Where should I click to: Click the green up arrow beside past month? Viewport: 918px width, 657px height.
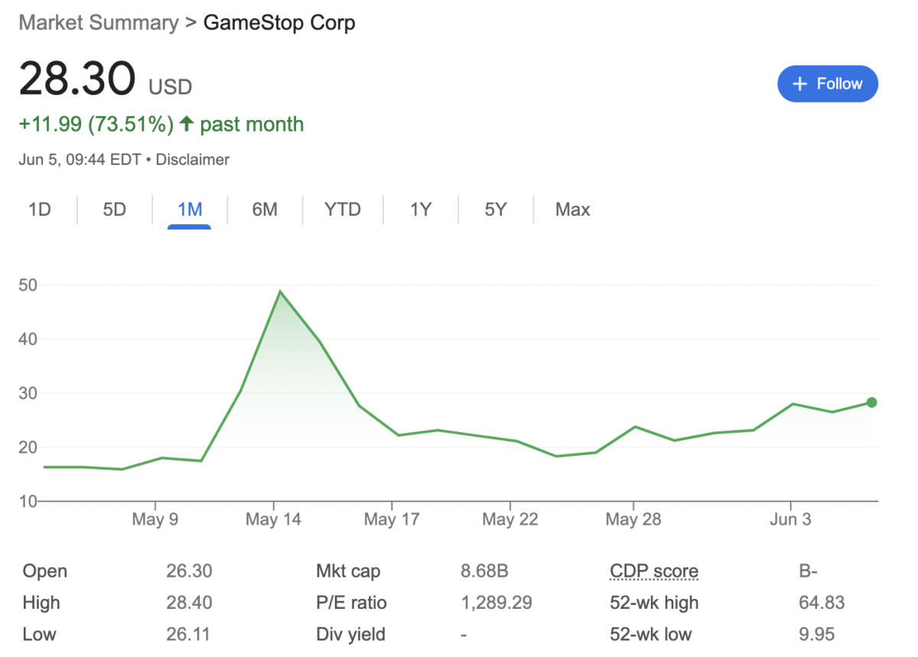(x=186, y=124)
